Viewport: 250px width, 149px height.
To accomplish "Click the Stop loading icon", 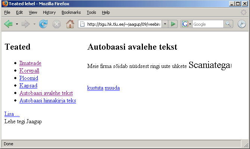I will tap(57, 24).
